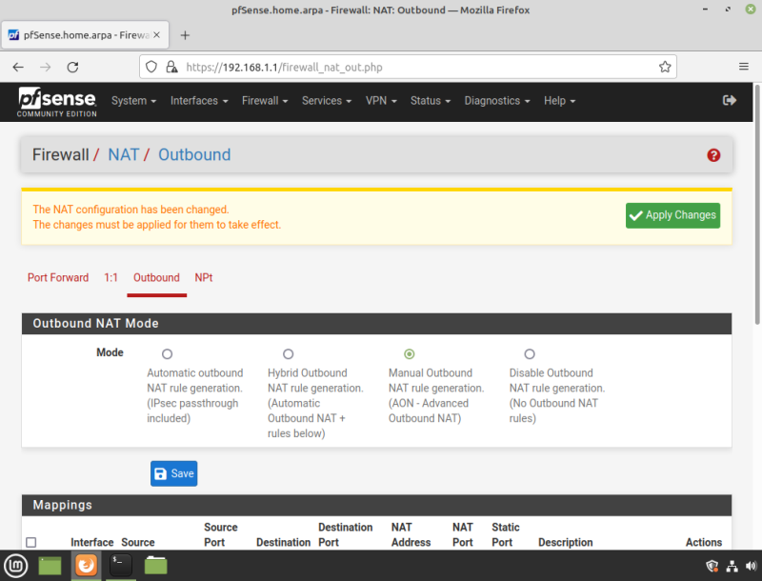Select Hybrid Outbound NAT rule generation
This screenshot has height=581, width=762.
pos(289,354)
